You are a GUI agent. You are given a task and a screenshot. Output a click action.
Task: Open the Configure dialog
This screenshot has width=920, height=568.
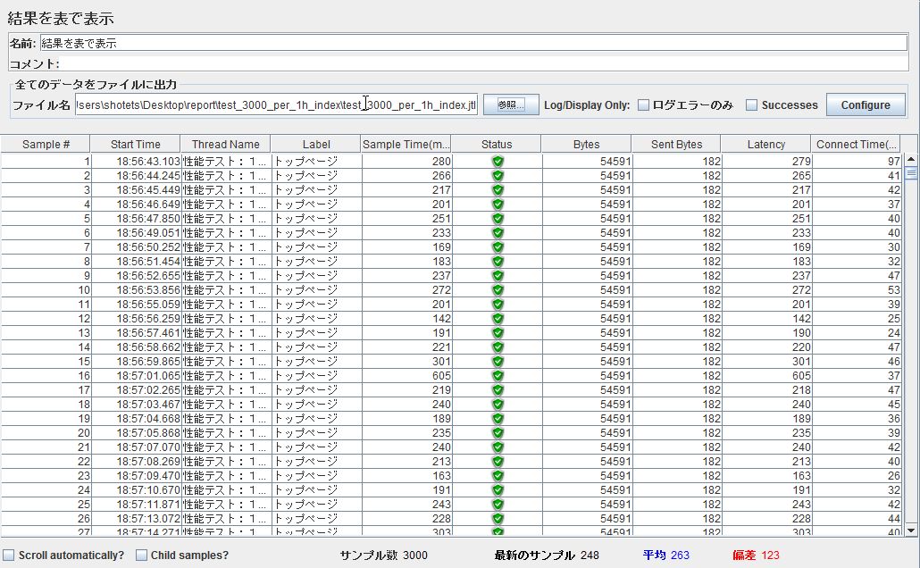pos(865,104)
